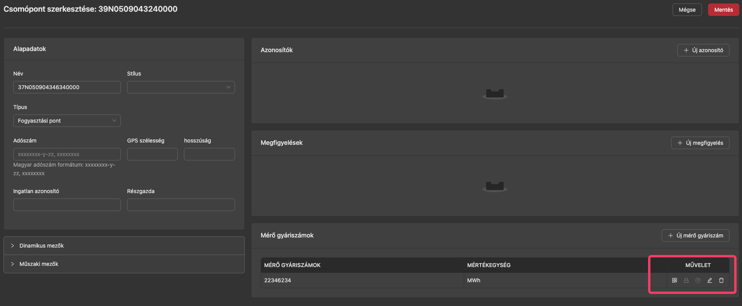Click plus icon of Új azonosító
Screen dimensions: 742x306
686,50
